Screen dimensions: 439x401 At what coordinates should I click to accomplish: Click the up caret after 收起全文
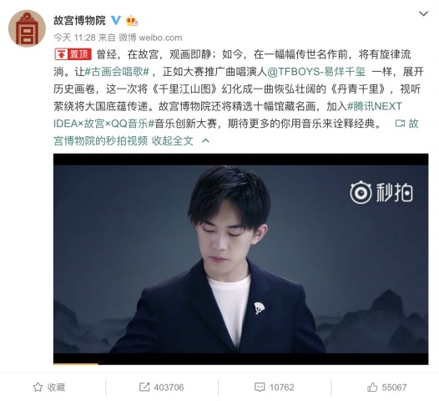[x=205, y=140]
